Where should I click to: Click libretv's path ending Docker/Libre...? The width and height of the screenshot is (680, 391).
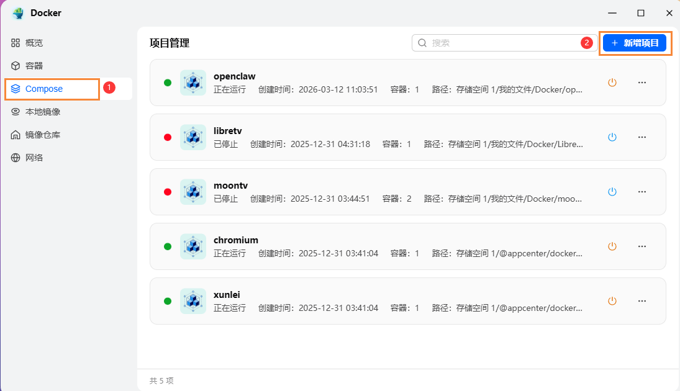[x=504, y=145]
